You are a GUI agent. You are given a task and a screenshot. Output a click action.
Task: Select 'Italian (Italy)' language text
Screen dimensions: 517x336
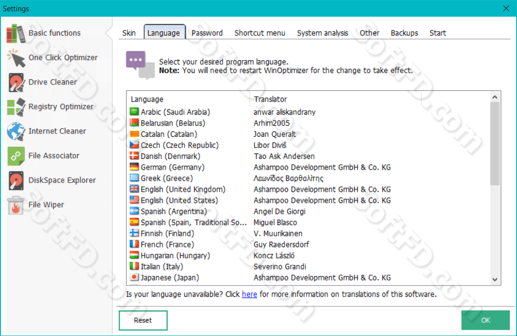pyautogui.click(x=162, y=267)
